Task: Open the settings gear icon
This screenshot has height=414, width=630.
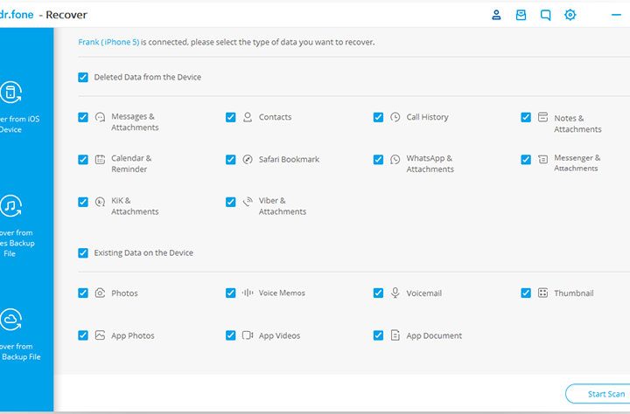Action: 570,15
